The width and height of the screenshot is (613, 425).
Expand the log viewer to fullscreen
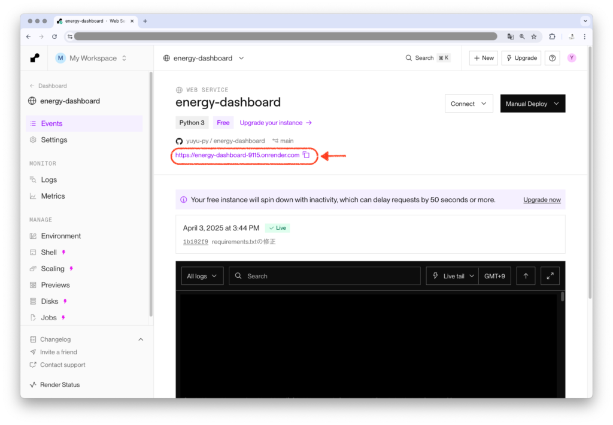[x=550, y=276]
